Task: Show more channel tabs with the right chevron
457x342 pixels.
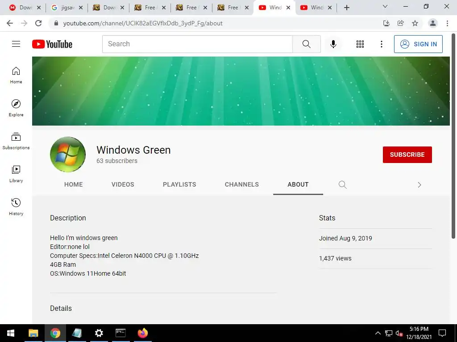Action: point(419,185)
